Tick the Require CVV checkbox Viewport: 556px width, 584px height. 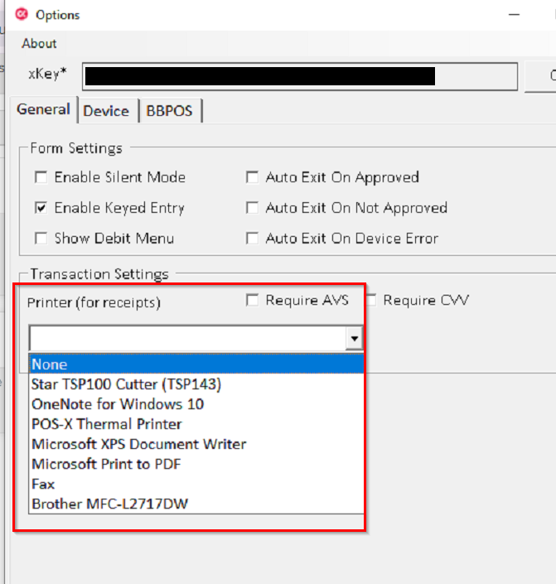pos(371,300)
